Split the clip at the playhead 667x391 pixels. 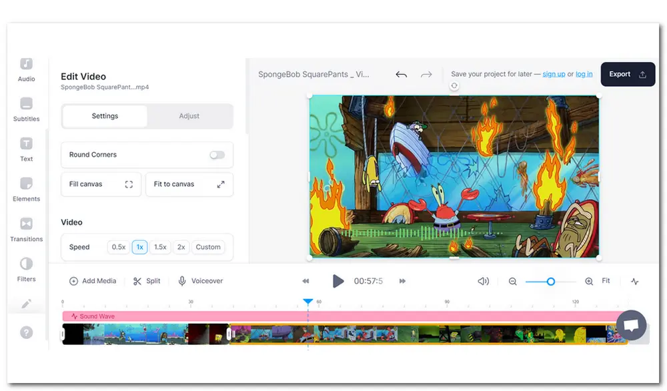pyautogui.click(x=147, y=281)
